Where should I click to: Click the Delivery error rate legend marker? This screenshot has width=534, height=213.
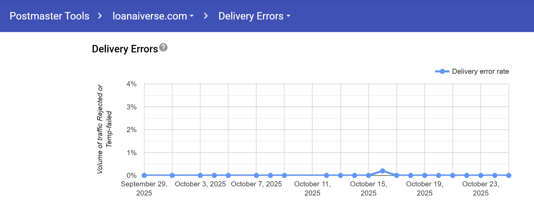click(x=442, y=72)
